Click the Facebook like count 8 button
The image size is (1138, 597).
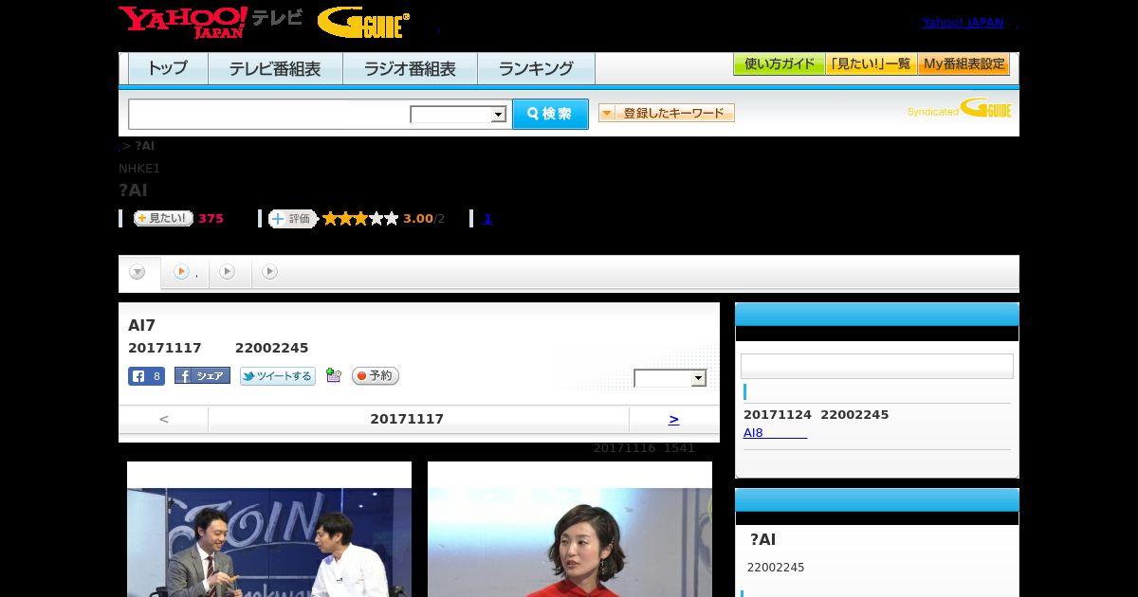tap(146, 376)
